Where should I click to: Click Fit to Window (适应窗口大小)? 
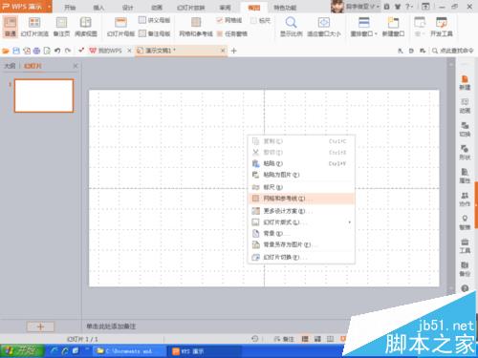click(x=324, y=27)
